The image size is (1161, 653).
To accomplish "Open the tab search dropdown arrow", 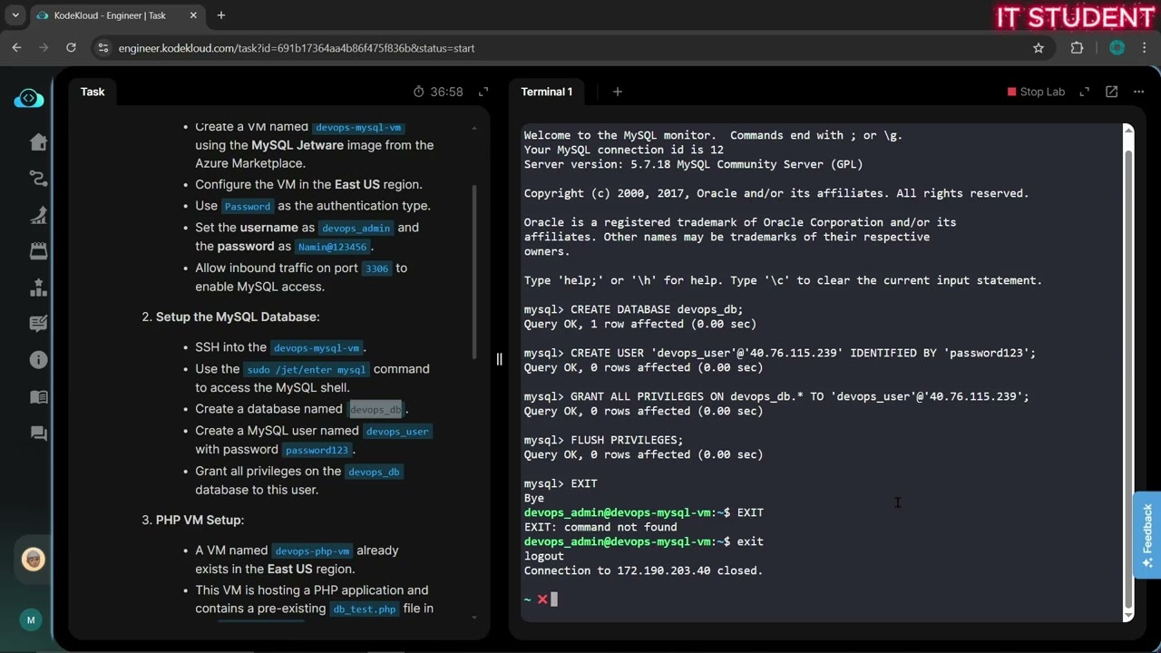I will [15, 15].
